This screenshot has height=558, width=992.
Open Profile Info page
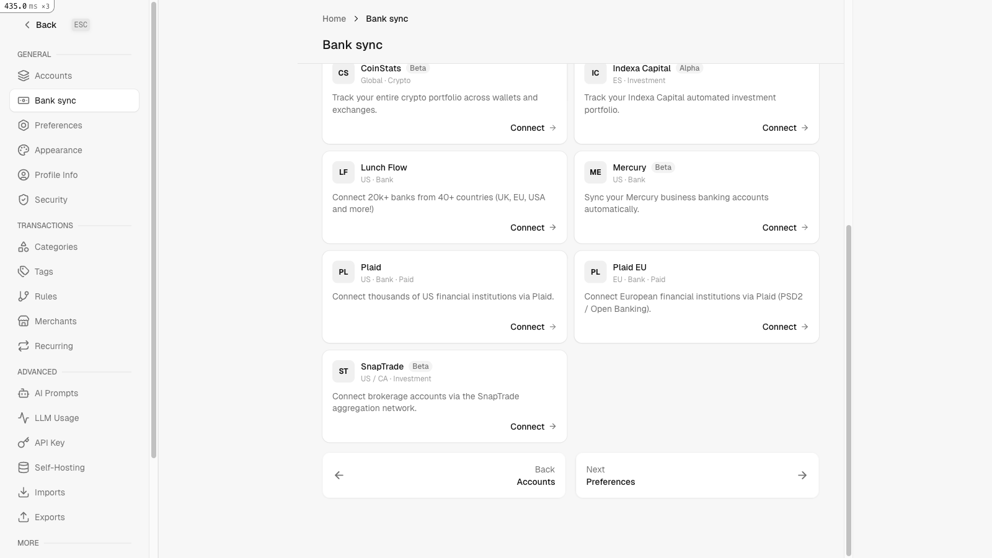click(74, 175)
